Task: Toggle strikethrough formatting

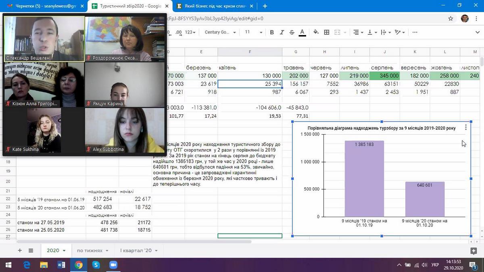Action: (292, 32)
